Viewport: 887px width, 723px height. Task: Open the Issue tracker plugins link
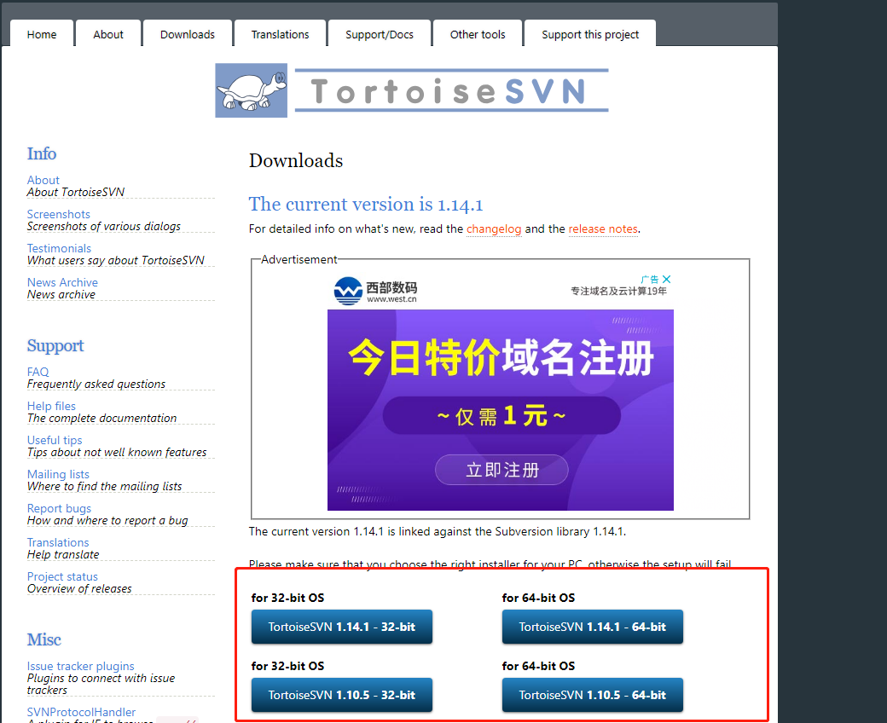point(80,666)
